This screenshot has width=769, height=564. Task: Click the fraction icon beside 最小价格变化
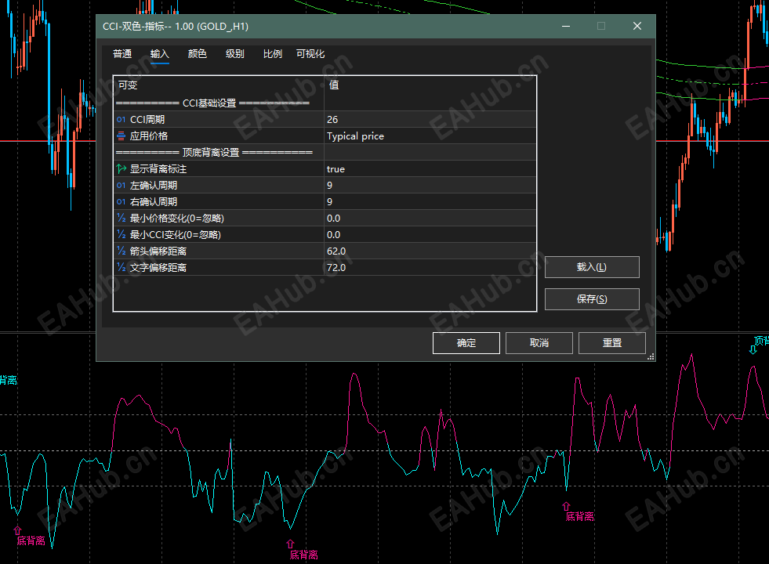[x=122, y=218]
